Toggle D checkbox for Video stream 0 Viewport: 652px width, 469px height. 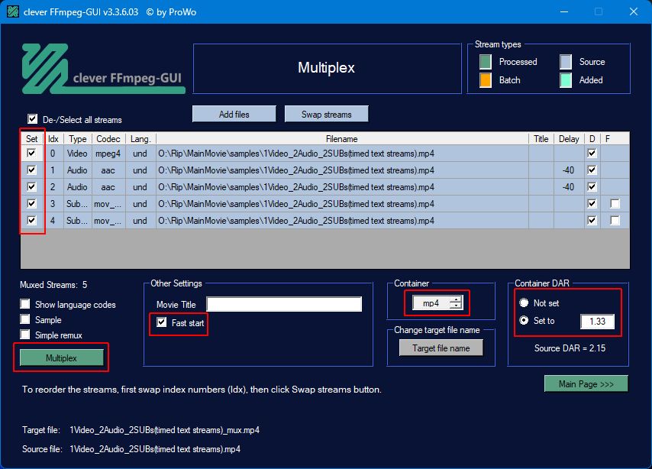(x=592, y=153)
